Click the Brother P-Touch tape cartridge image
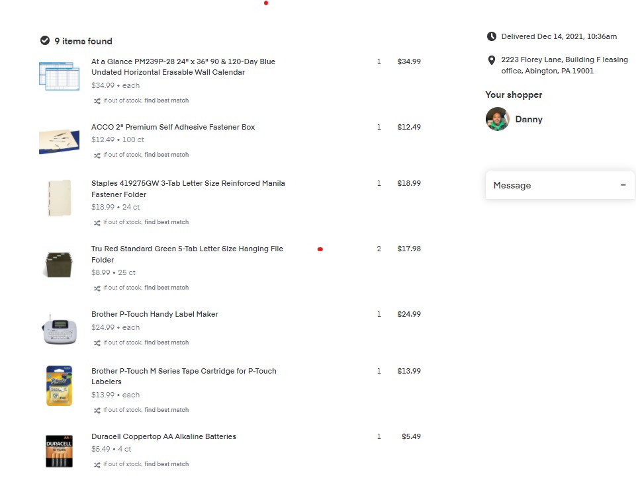This screenshot has width=636, height=482. click(x=59, y=385)
